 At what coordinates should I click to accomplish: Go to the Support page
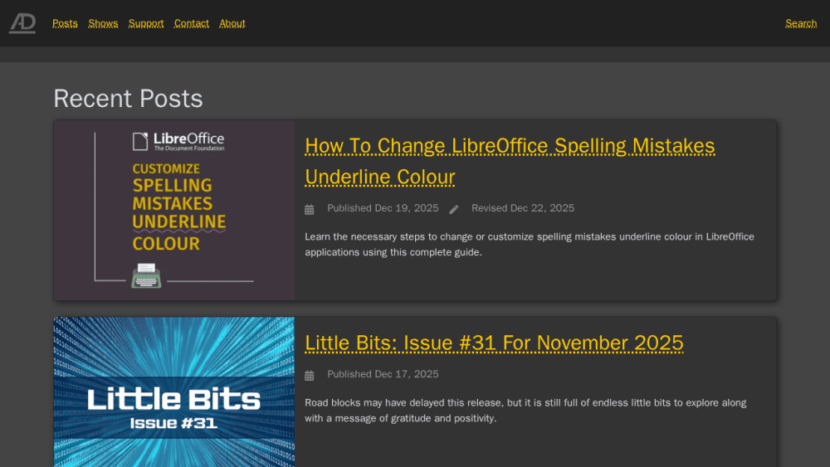[x=146, y=23]
